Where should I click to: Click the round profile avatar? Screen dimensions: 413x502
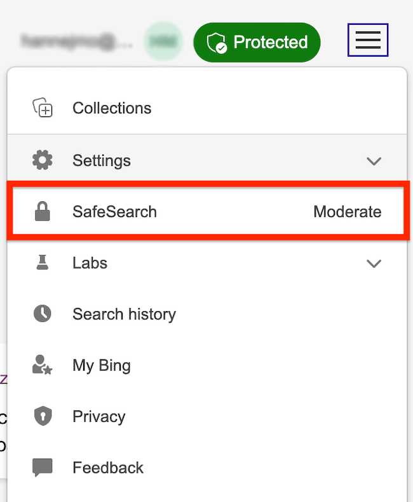point(163,41)
